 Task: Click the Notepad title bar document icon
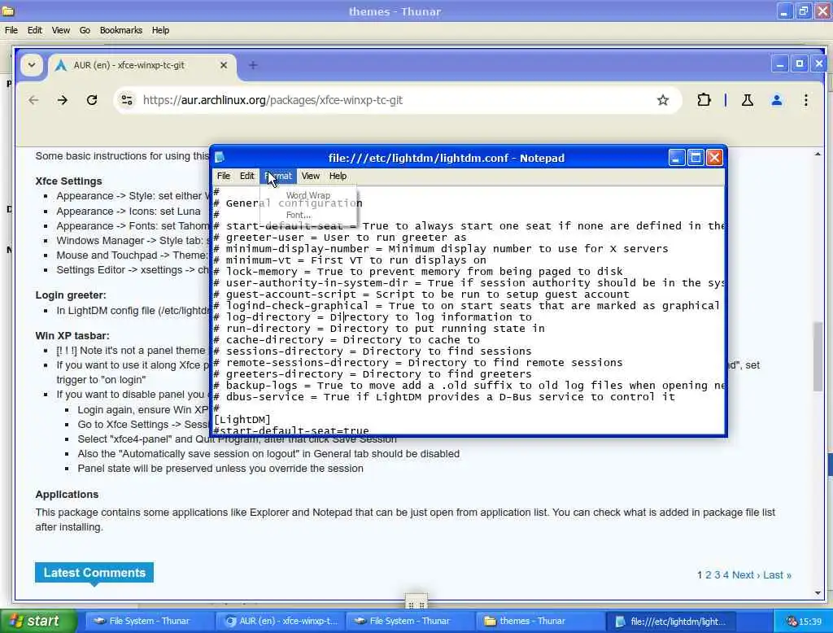(x=220, y=157)
